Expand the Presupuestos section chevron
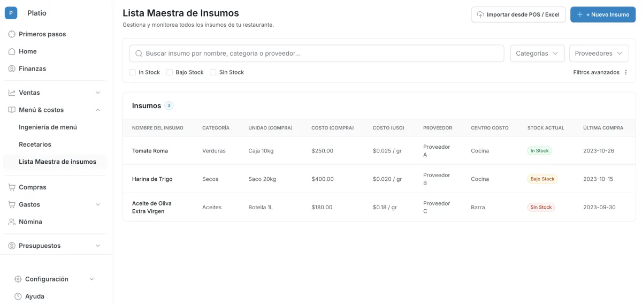 [98, 246]
